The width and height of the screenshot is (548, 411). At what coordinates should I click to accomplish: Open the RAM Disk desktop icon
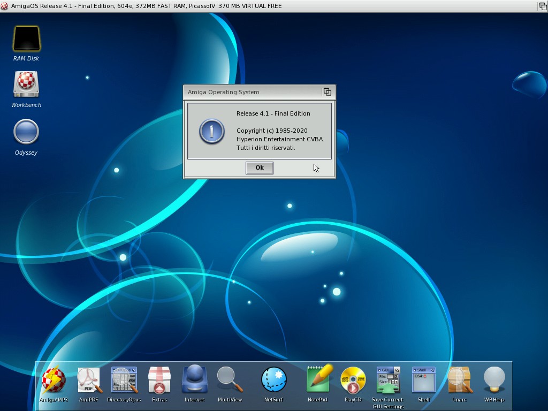[x=26, y=39]
